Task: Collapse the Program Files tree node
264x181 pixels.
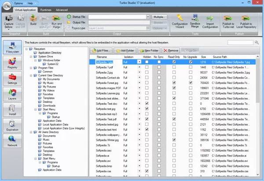Action: click(x=31, y=67)
